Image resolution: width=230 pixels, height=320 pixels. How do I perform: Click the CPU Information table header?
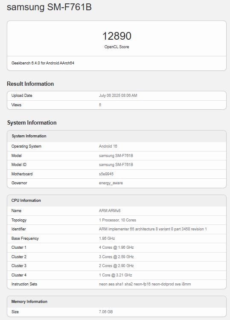(x=117, y=201)
